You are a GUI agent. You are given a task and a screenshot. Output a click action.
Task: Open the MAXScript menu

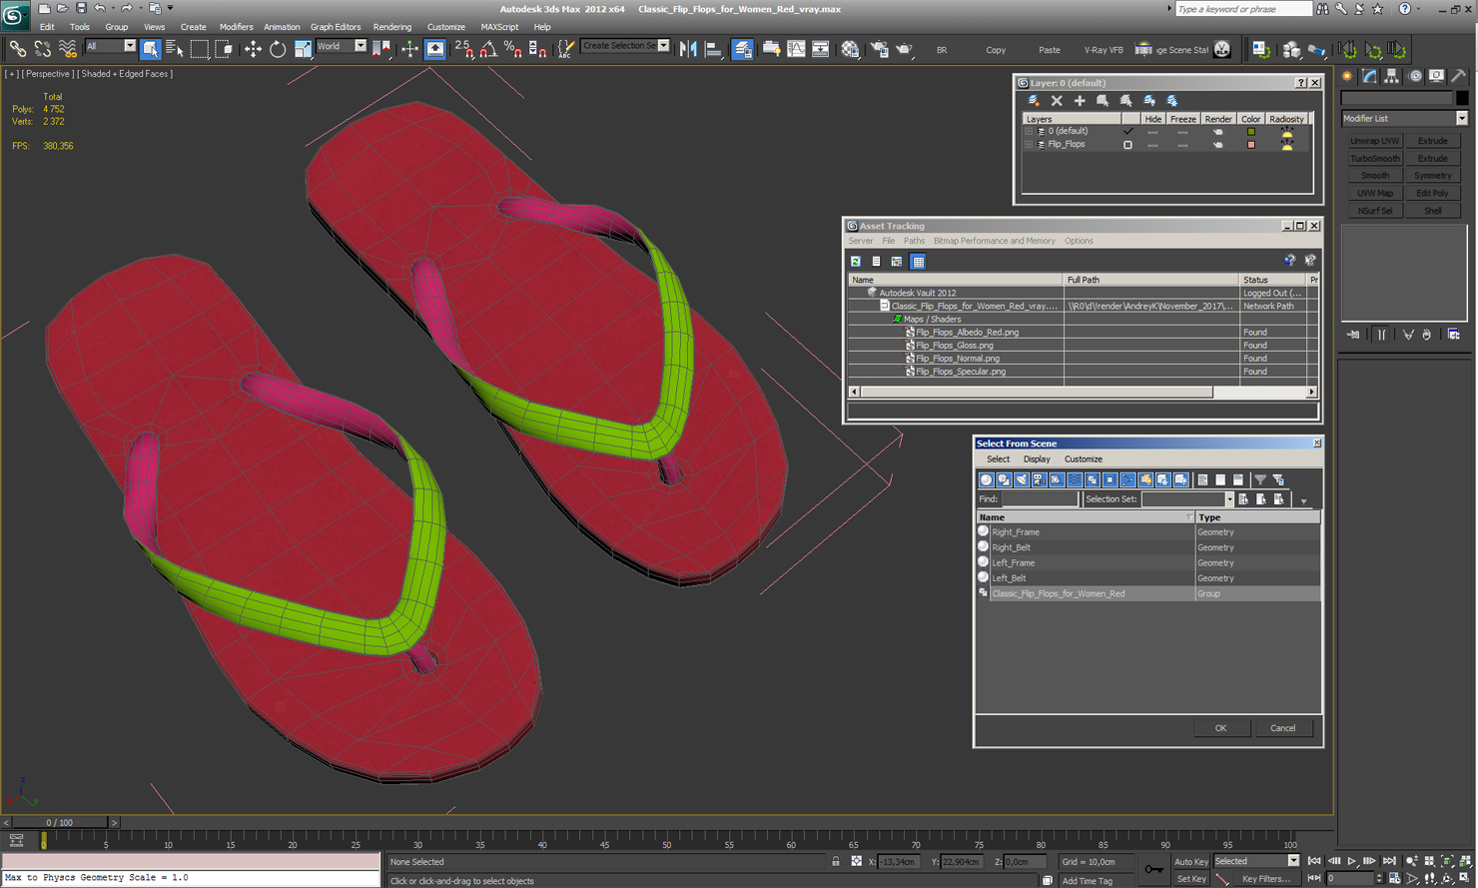[x=499, y=27]
